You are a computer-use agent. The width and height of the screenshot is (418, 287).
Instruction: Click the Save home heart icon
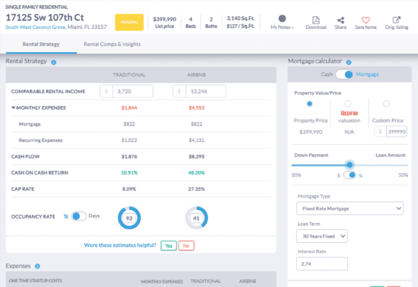pos(366,19)
